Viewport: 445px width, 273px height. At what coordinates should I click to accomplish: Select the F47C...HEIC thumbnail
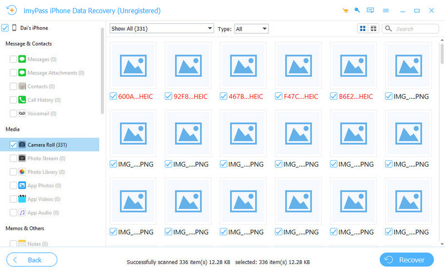pyautogui.click(x=298, y=66)
